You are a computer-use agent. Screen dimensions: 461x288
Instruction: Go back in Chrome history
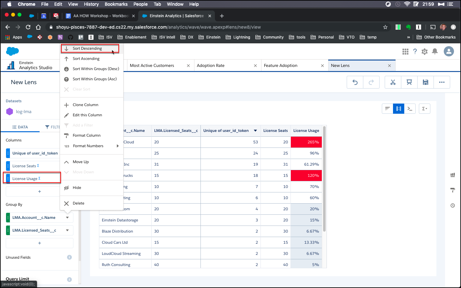click(x=8, y=27)
